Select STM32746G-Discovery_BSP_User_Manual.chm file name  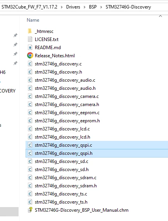click(82, 210)
